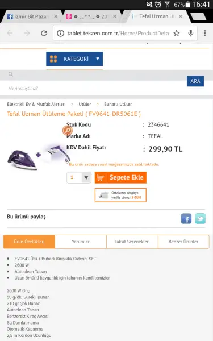The height and width of the screenshot is (341, 213).
Task: Open the Taksit Seçenekleri tab
Action: pos(132,242)
